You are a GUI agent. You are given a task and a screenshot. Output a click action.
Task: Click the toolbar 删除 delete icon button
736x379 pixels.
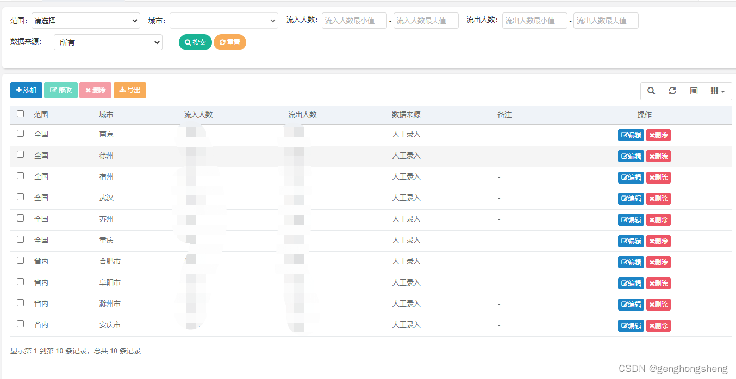pos(95,90)
